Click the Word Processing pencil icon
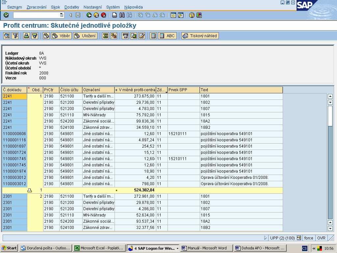The image size is (337, 253). pos(142,36)
